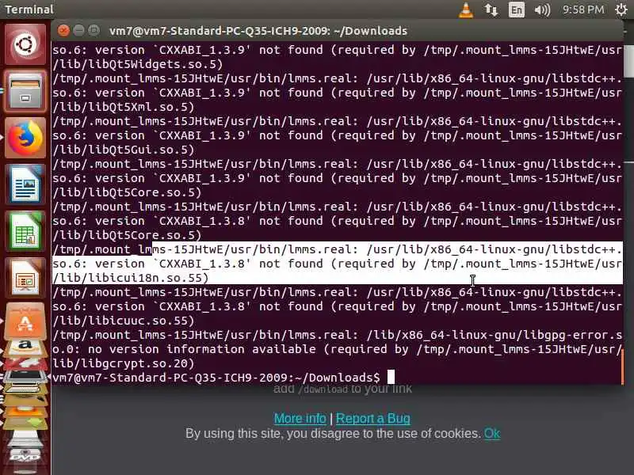
Task: Open LibreOffice Impress from launcher
Action: [x=25, y=279]
